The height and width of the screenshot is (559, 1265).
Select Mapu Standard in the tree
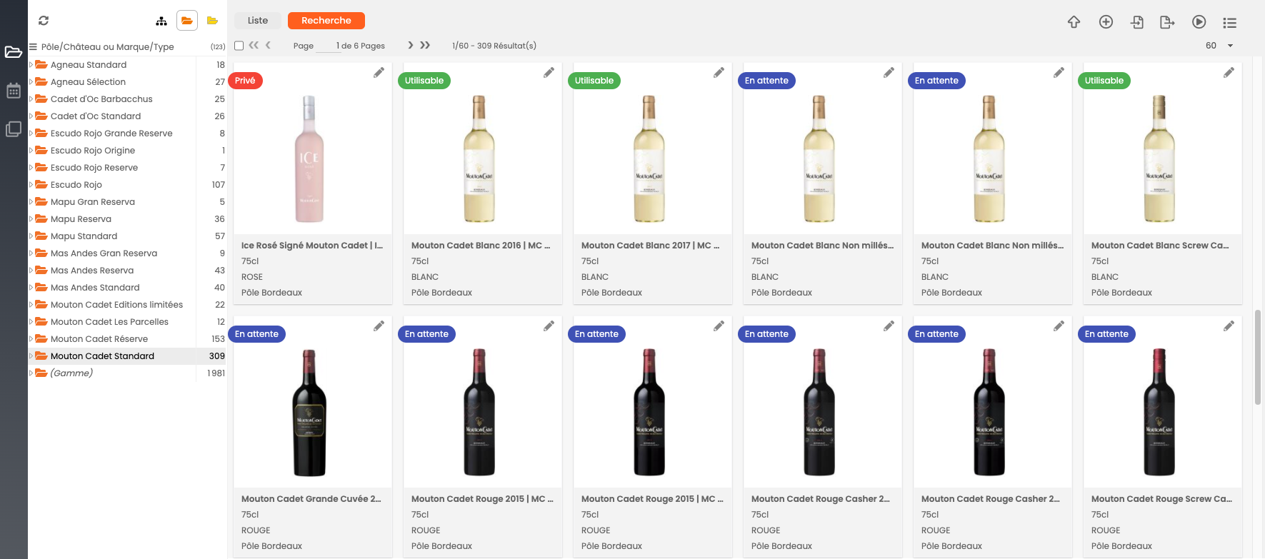tap(84, 236)
